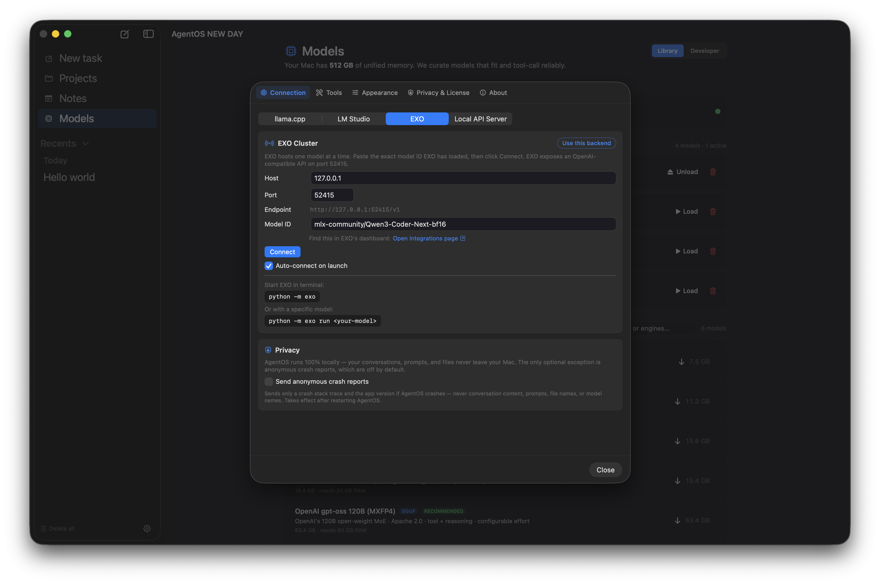This screenshot has width=880, height=584.
Task: Click the info icon on About tab
Action: [483, 93]
